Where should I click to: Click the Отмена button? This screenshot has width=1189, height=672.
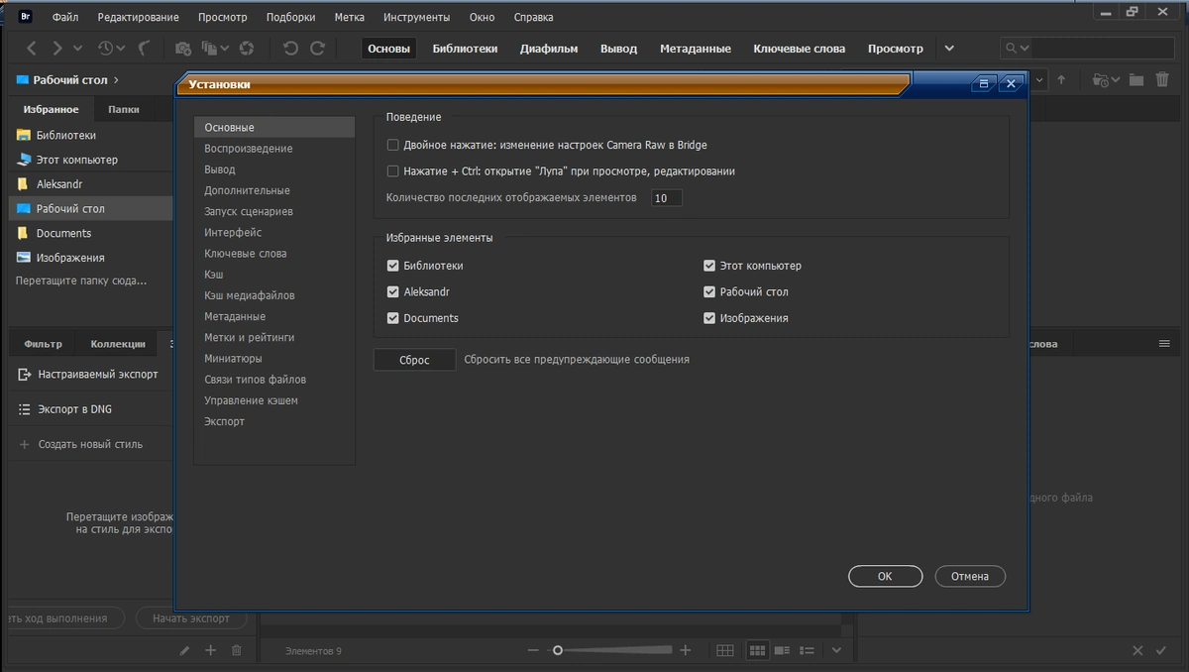(x=970, y=576)
